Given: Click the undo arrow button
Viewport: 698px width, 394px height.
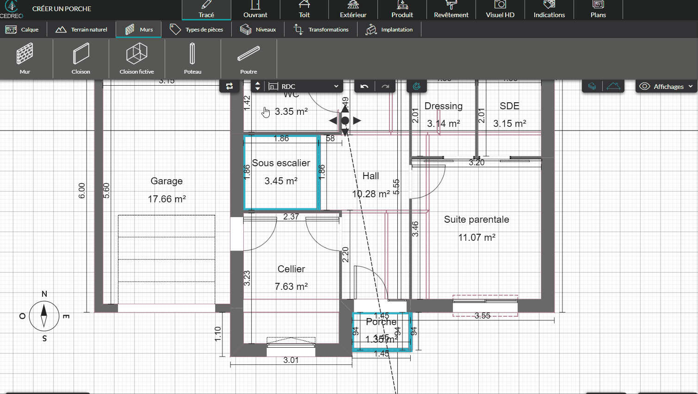Looking at the screenshot, I should pyautogui.click(x=364, y=87).
